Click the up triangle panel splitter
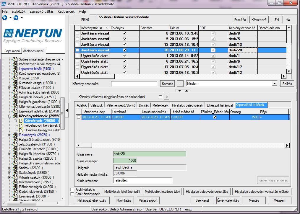This screenshot has height=214, width=300. 187,91
